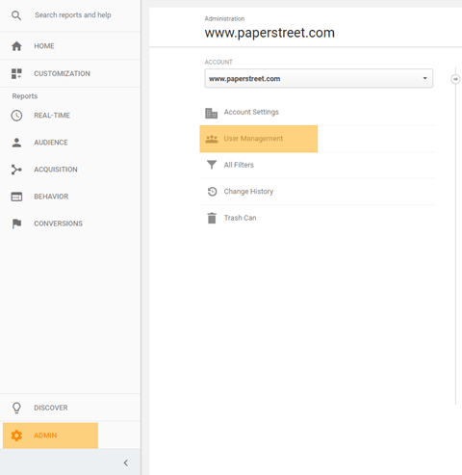Click the search magnifier icon
This screenshot has width=462, height=475.
click(16, 15)
